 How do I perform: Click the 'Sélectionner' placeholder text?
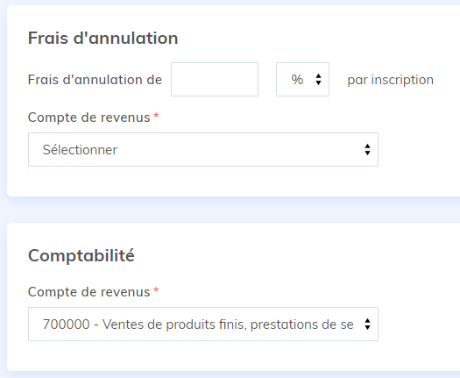pyautogui.click(x=80, y=150)
